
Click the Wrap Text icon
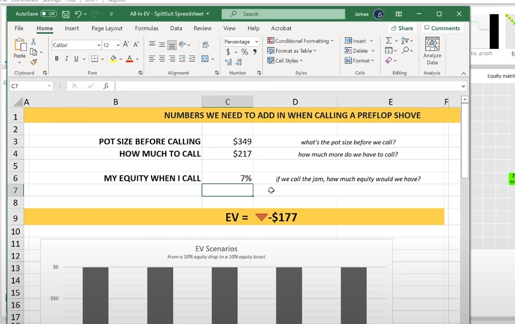(x=205, y=45)
